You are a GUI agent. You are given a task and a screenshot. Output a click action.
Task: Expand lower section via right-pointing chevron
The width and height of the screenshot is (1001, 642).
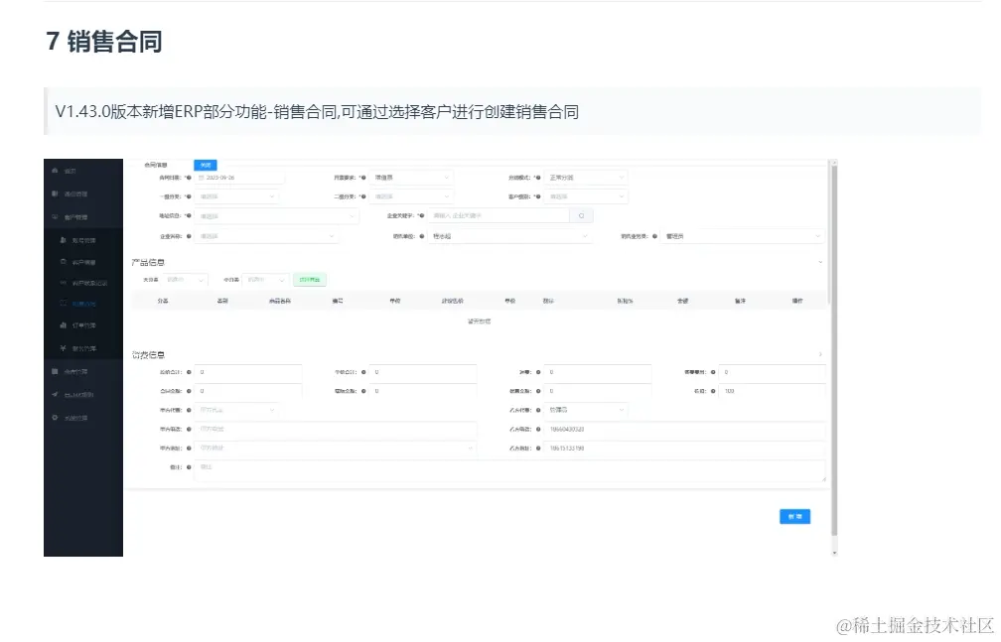tap(820, 354)
